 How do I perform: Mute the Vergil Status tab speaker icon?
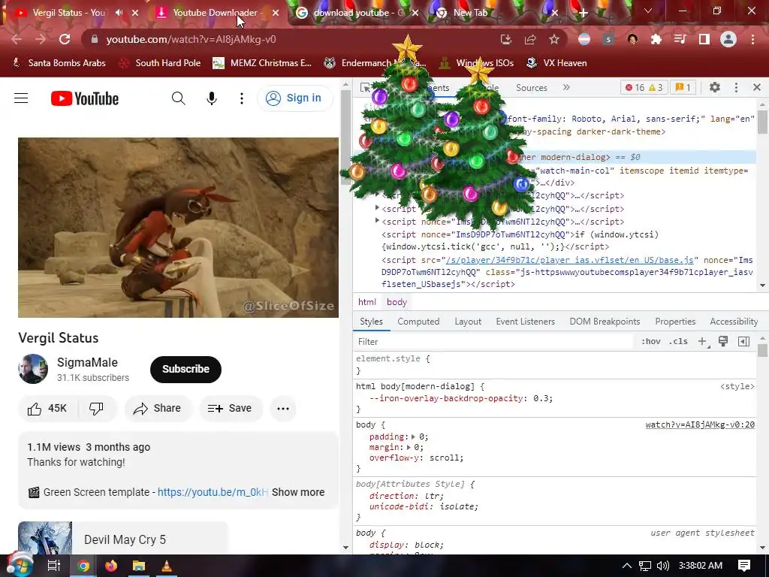[119, 13]
